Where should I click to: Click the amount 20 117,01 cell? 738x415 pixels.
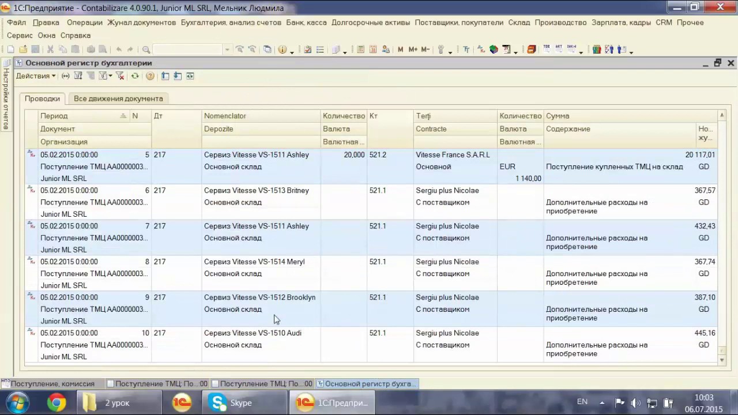coord(630,154)
